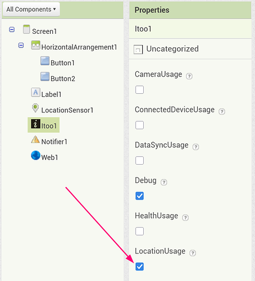Open the All Components dropdown
The width and height of the screenshot is (255, 281).
[x=31, y=9]
